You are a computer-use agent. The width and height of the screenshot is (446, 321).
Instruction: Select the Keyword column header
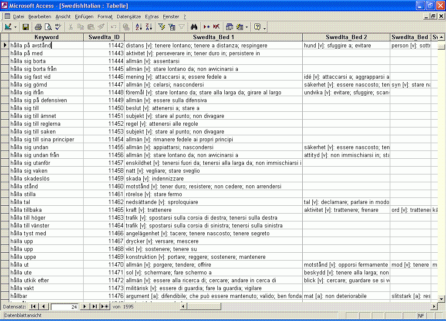[x=46, y=37]
